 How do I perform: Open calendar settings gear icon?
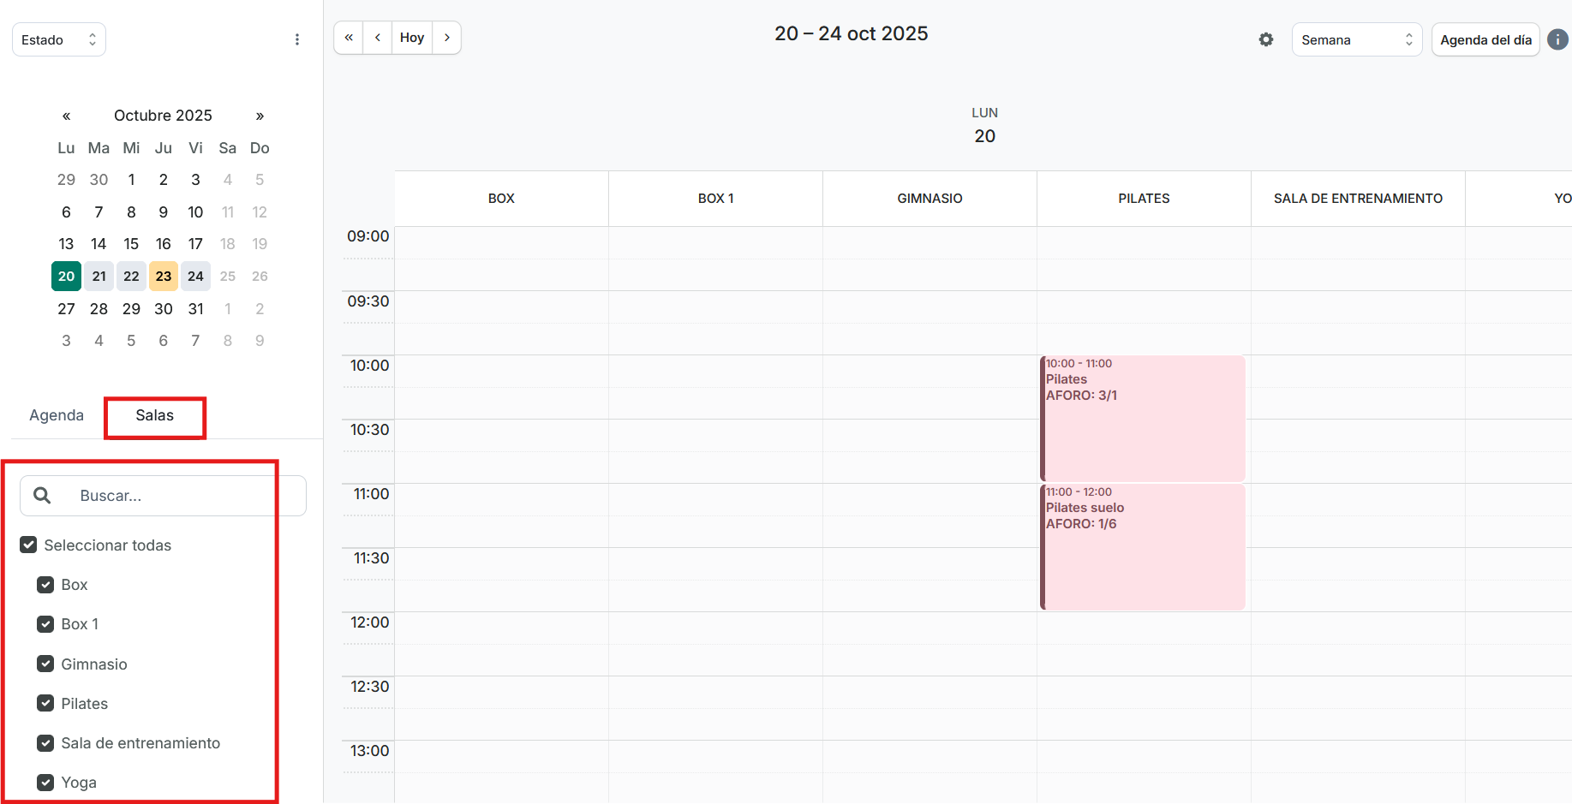pyautogui.click(x=1265, y=39)
